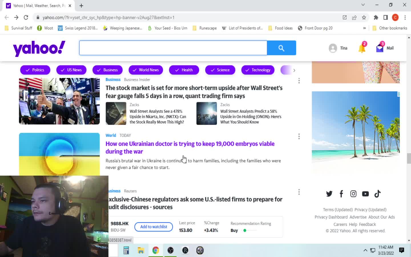Open a new browser tab
This screenshot has height=257, width=411.
pos(81,5)
